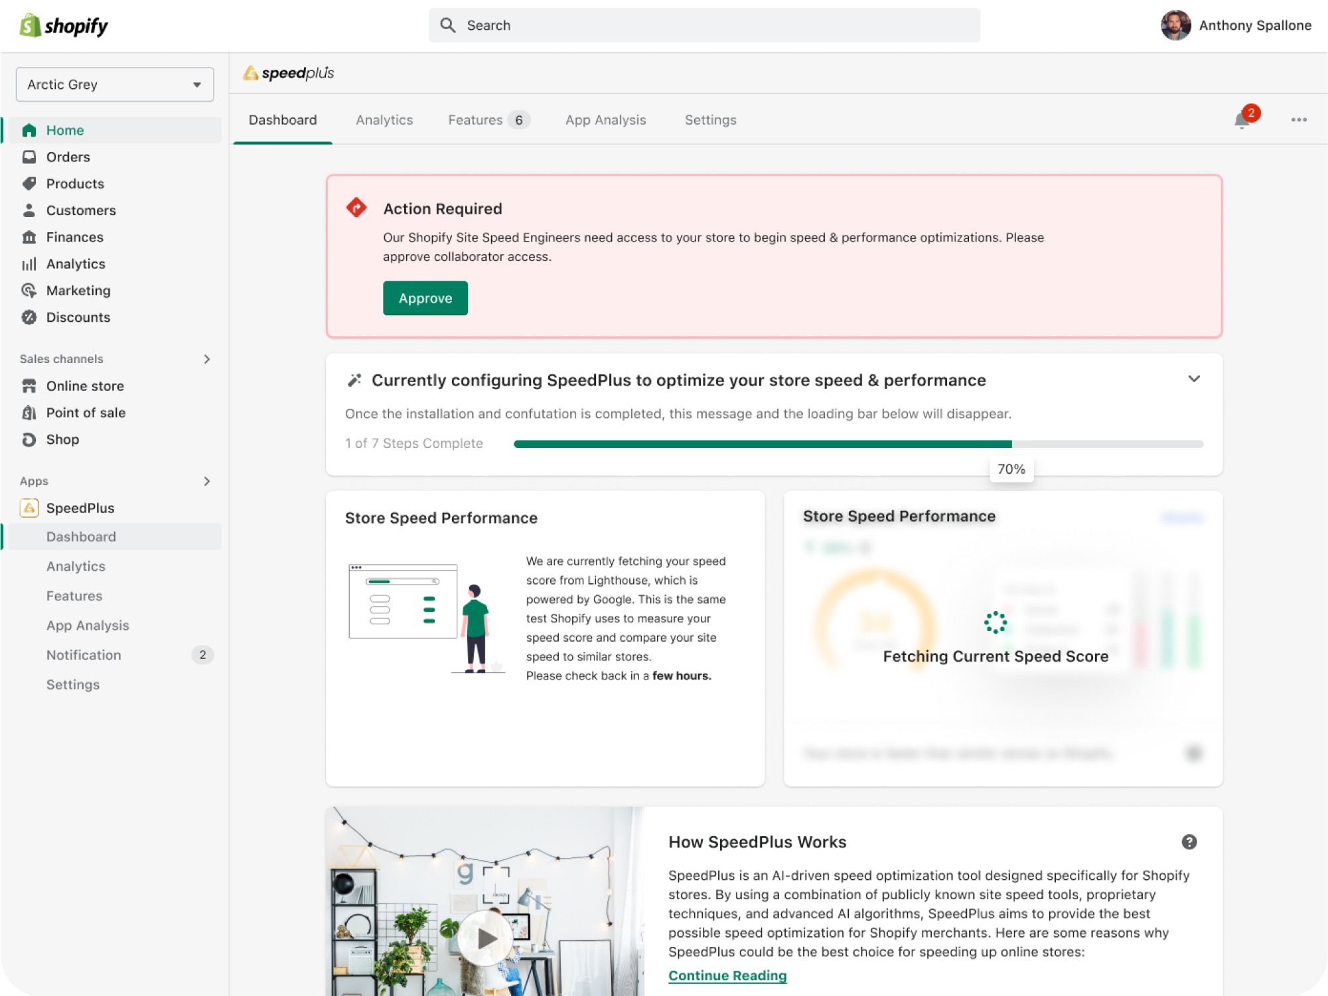
Task: Expand the Sales channels section arrow
Action: [x=207, y=359]
